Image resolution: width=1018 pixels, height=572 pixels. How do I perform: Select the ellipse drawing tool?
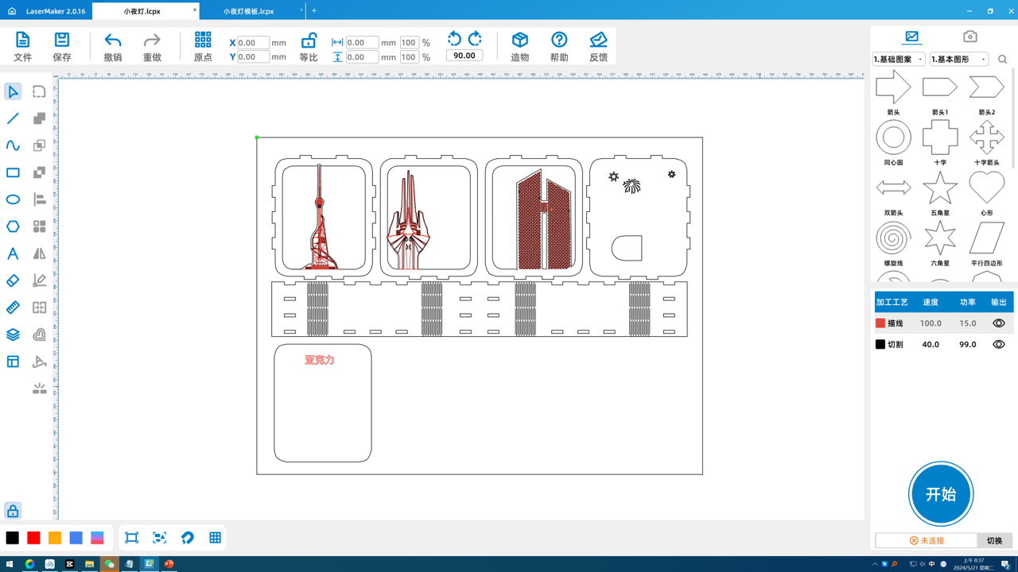[13, 199]
